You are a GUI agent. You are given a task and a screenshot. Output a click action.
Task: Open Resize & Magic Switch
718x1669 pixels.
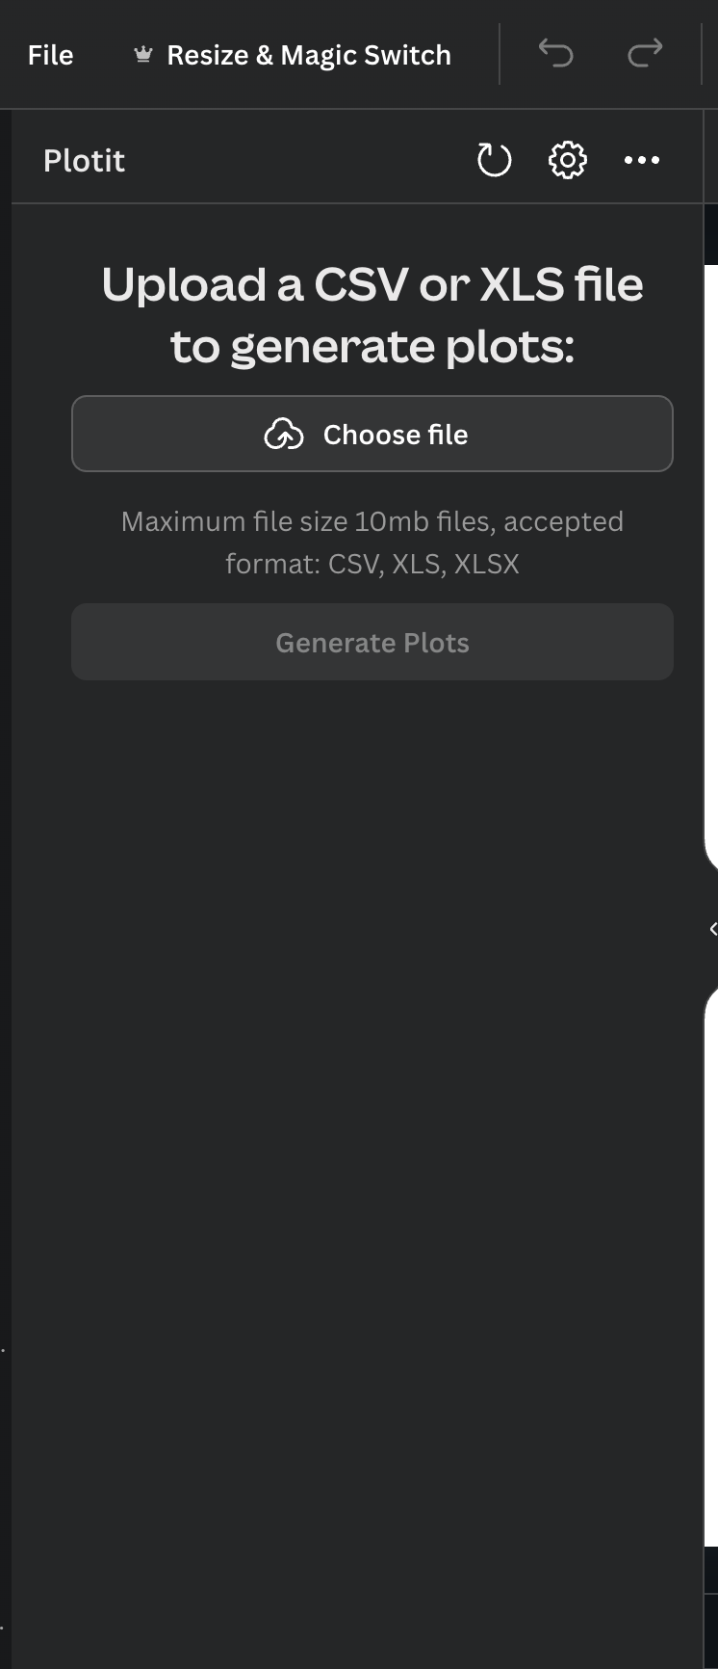click(308, 55)
